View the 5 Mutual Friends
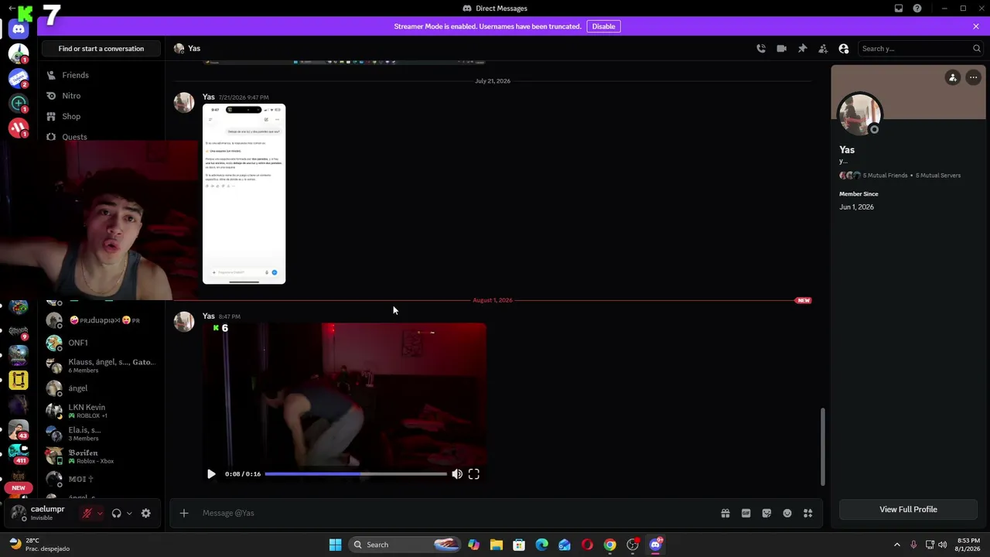Screen dimensions: 990x557 click(885, 176)
